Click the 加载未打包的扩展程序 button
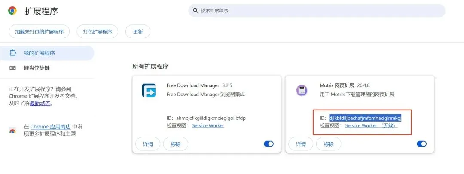Screen dimensions: 464x174 [x=40, y=32]
